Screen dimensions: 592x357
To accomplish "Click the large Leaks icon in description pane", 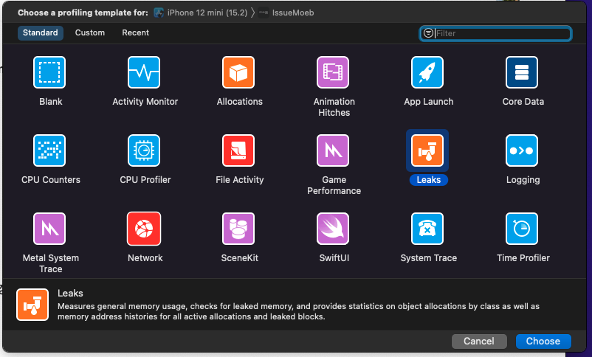I will pyautogui.click(x=32, y=305).
